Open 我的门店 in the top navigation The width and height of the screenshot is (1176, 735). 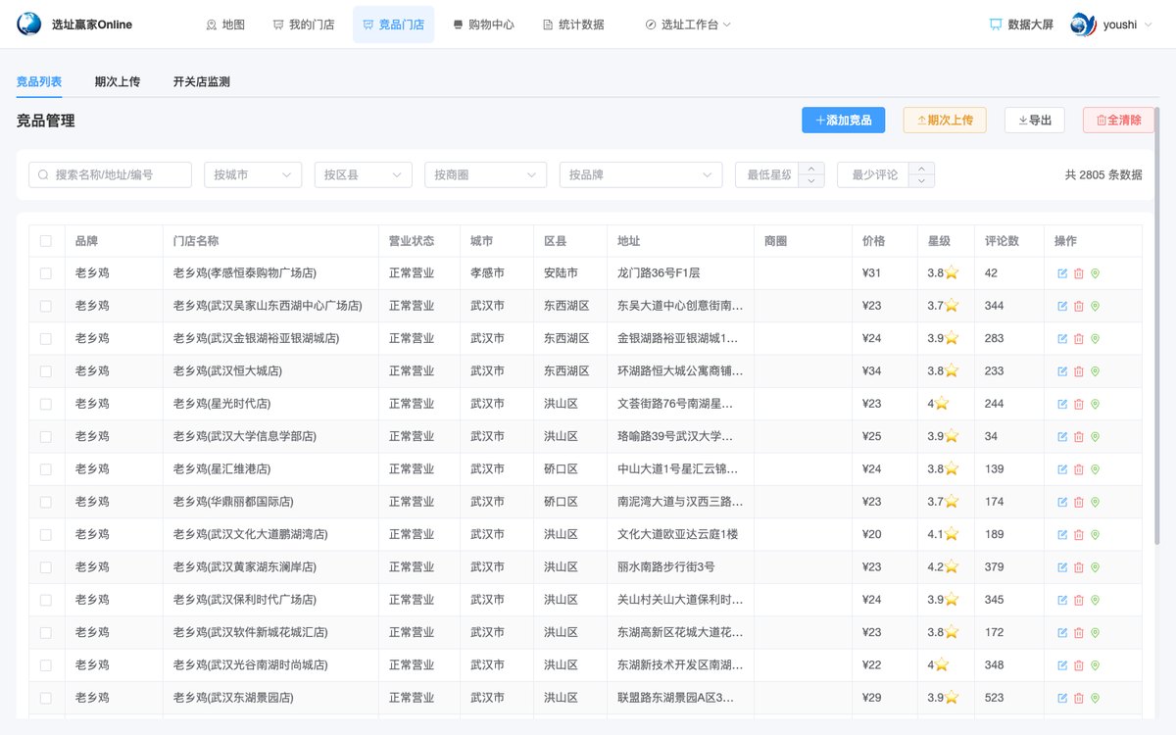[304, 24]
